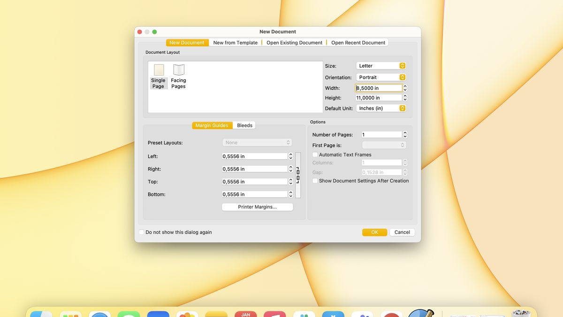Screen dimensions: 563x317
Task: Click into the Height input field
Action: coord(378,98)
